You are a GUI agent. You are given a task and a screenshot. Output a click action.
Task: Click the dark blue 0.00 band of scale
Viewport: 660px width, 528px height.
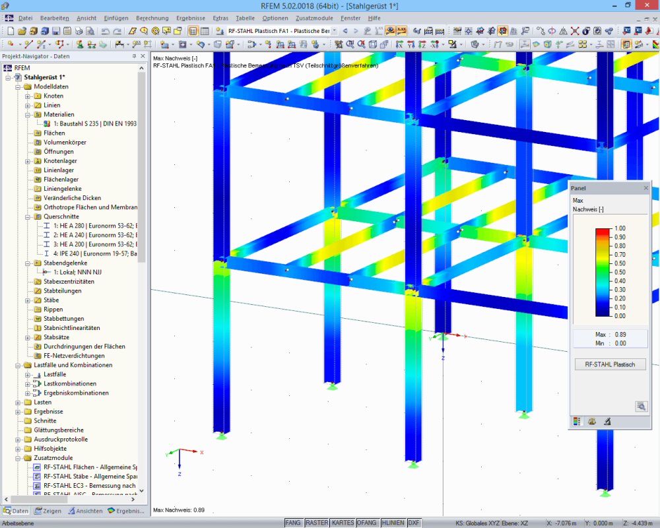[x=603, y=313]
